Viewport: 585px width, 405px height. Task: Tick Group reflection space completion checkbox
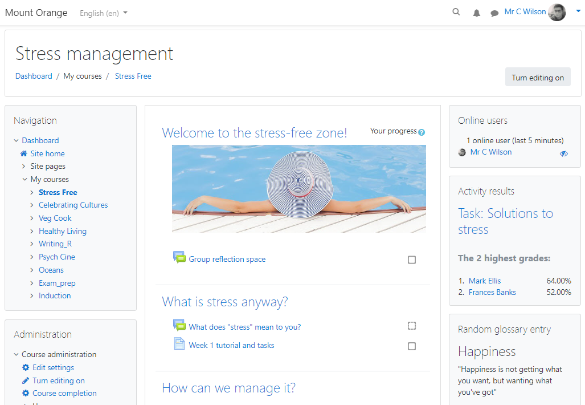tap(412, 260)
